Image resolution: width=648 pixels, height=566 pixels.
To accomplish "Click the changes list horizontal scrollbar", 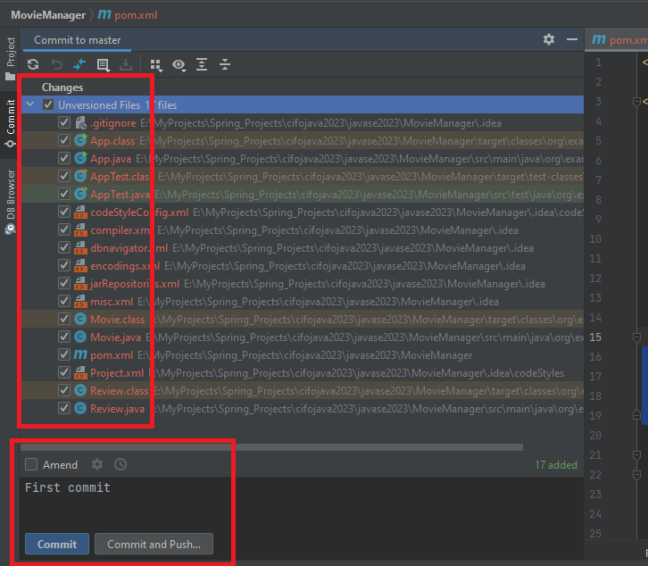I will coord(271,447).
